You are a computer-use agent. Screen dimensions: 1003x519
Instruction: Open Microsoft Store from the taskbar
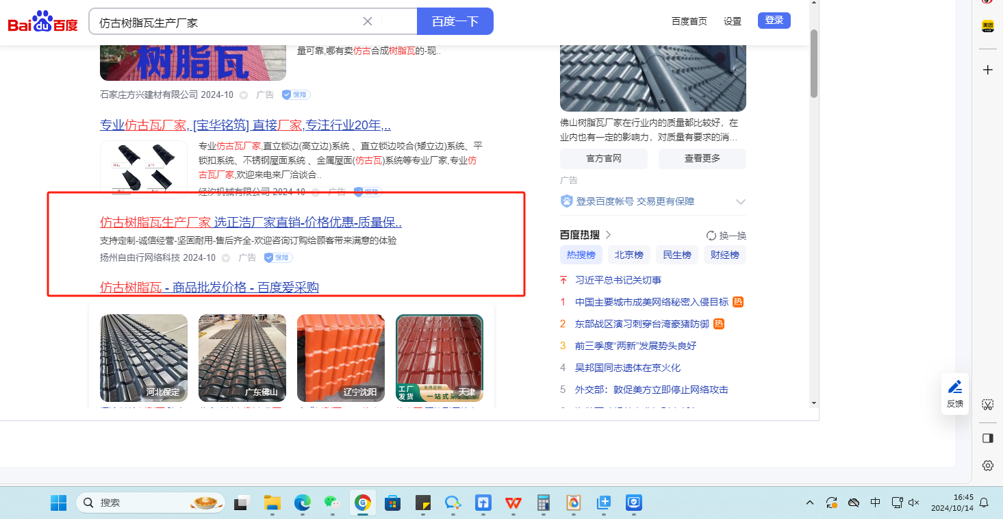392,503
